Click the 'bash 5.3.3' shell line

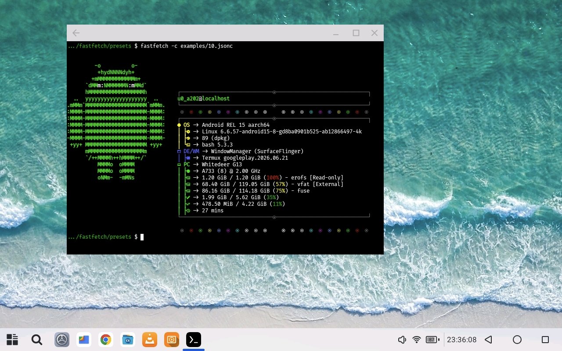coord(217,145)
